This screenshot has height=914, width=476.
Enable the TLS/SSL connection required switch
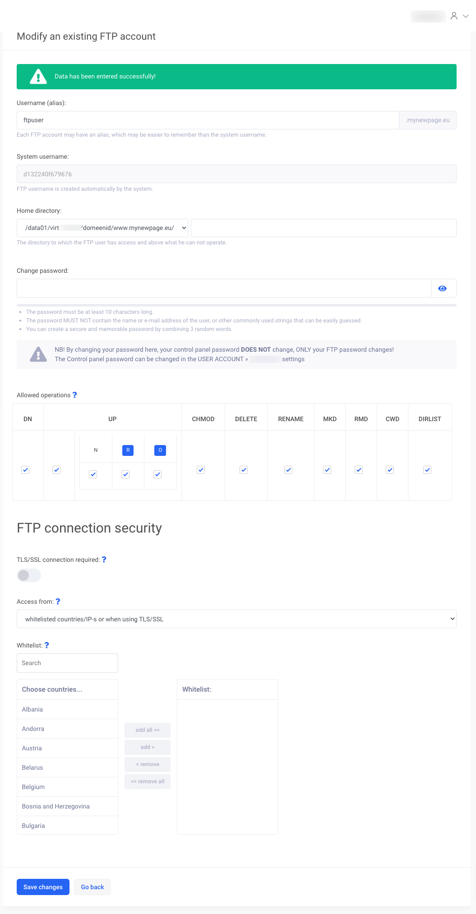(x=29, y=575)
